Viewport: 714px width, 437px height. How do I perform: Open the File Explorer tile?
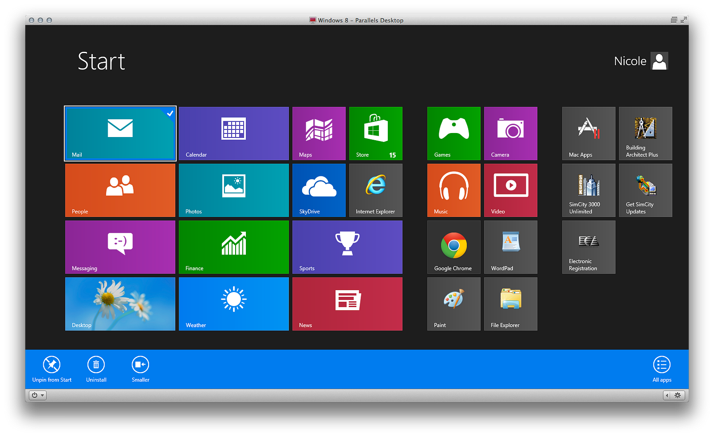pyautogui.click(x=511, y=304)
